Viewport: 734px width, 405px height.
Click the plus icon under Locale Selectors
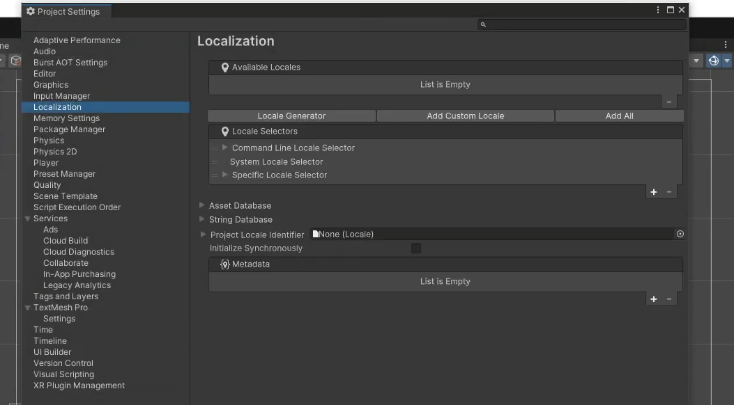(x=653, y=192)
